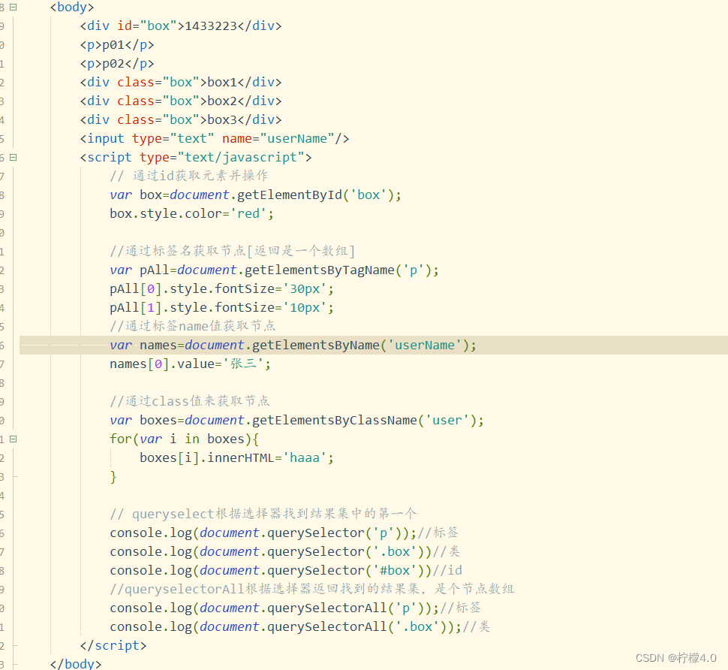728x670 pixels.
Task: Click the for(var i in boxes) line
Action: 185,439
